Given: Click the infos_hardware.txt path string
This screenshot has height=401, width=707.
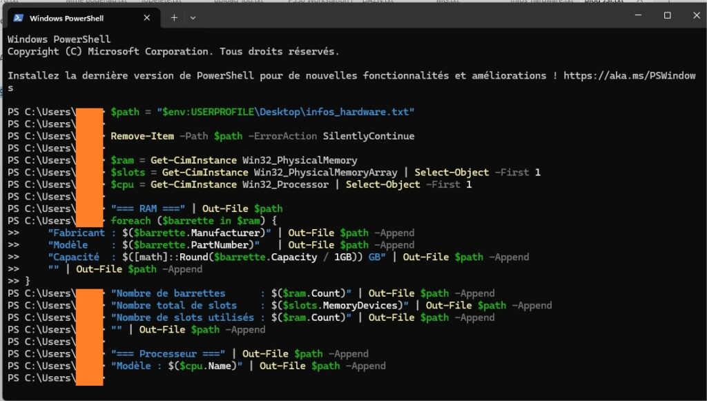Looking at the screenshot, I should tap(285, 112).
